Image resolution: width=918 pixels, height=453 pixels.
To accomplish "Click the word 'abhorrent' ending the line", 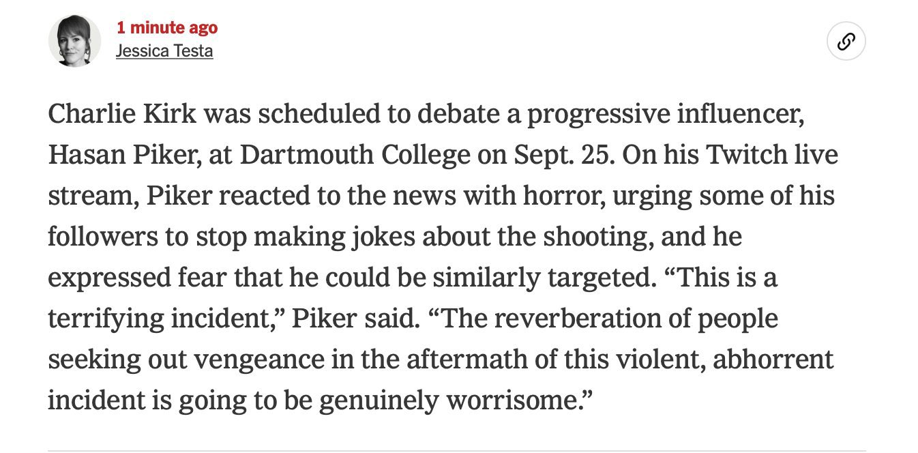I will pos(773,360).
